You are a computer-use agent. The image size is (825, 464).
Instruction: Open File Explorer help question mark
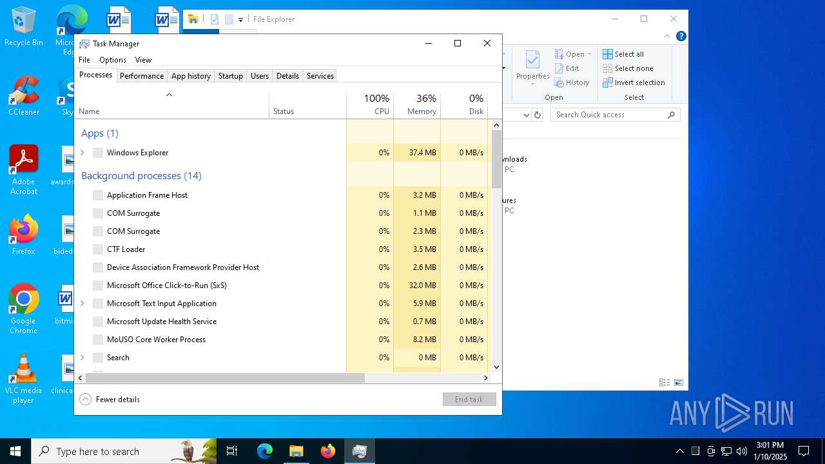point(681,37)
